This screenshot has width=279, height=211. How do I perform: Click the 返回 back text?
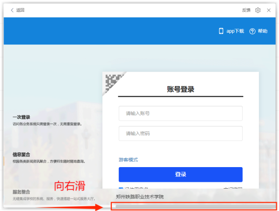(x=20, y=10)
